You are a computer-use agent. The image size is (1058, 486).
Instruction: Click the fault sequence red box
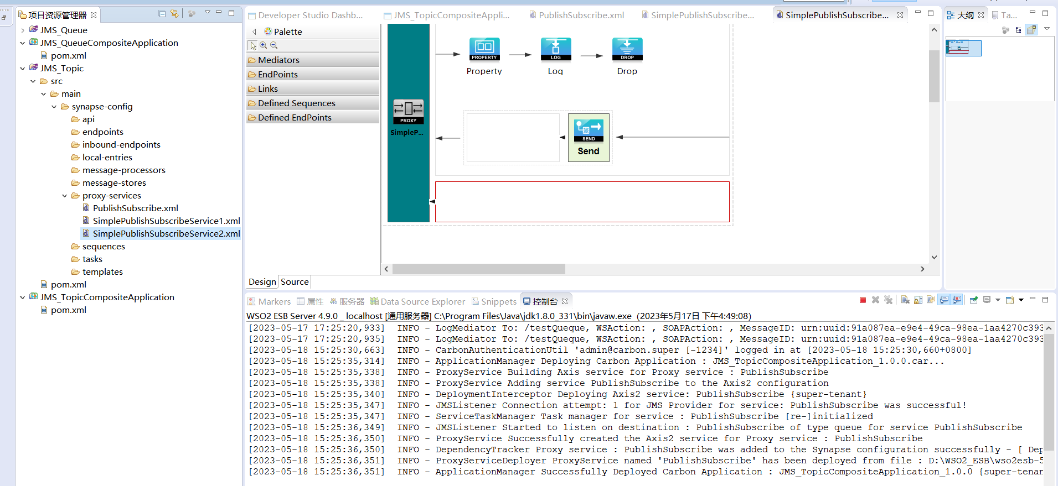click(x=582, y=202)
